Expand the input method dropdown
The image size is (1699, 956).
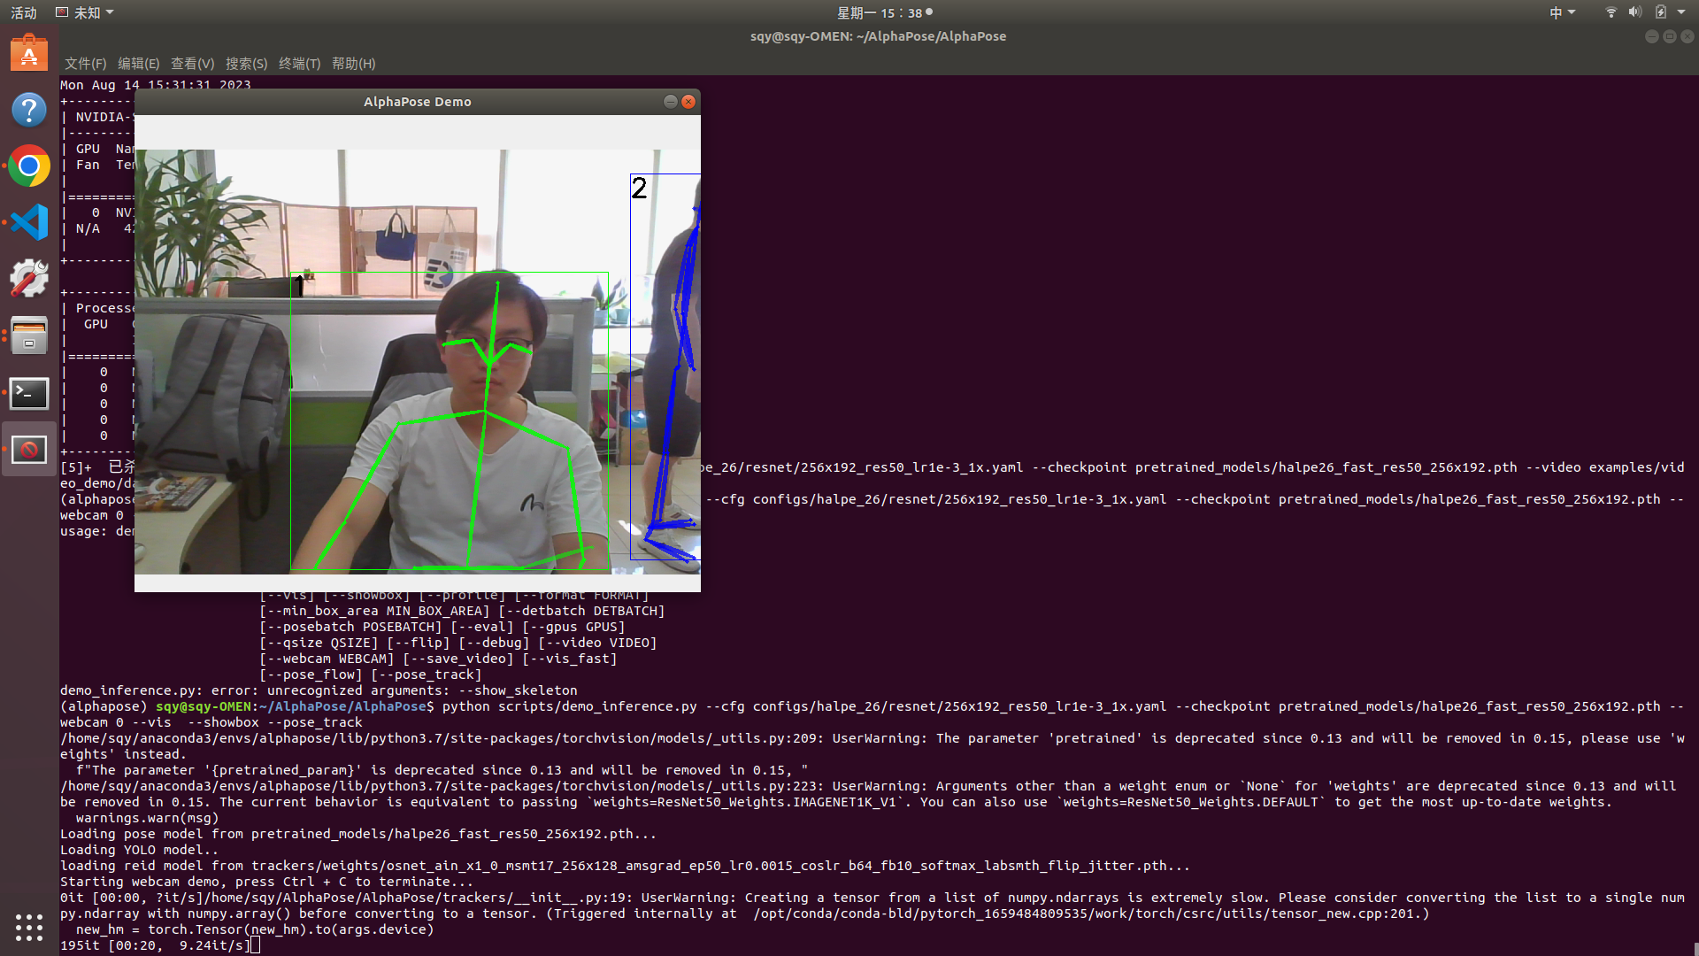(1562, 12)
